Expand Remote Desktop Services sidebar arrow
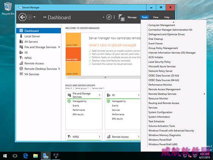The image size is (213, 160). (59, 69)
